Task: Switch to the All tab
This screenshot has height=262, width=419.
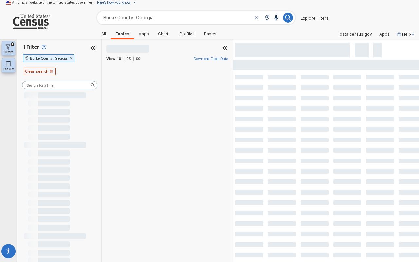Action: 104,34
